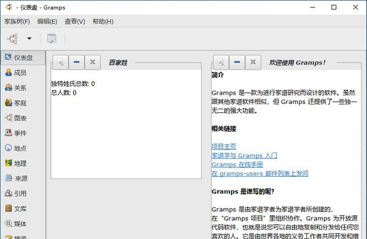Open the 文库 view in sidebar
This screenshot has width=367, height=239.
pyautogui.click(x=16, y=208)
